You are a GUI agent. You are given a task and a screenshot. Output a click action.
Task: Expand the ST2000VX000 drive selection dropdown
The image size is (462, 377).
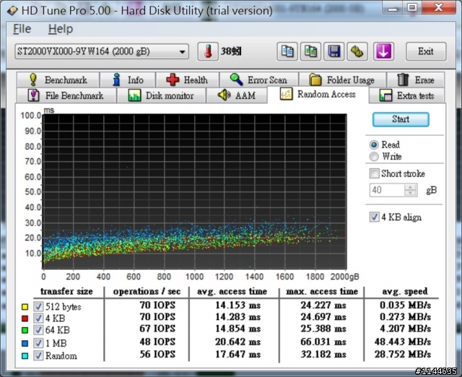pyautogui.click(x=102, y=51)
